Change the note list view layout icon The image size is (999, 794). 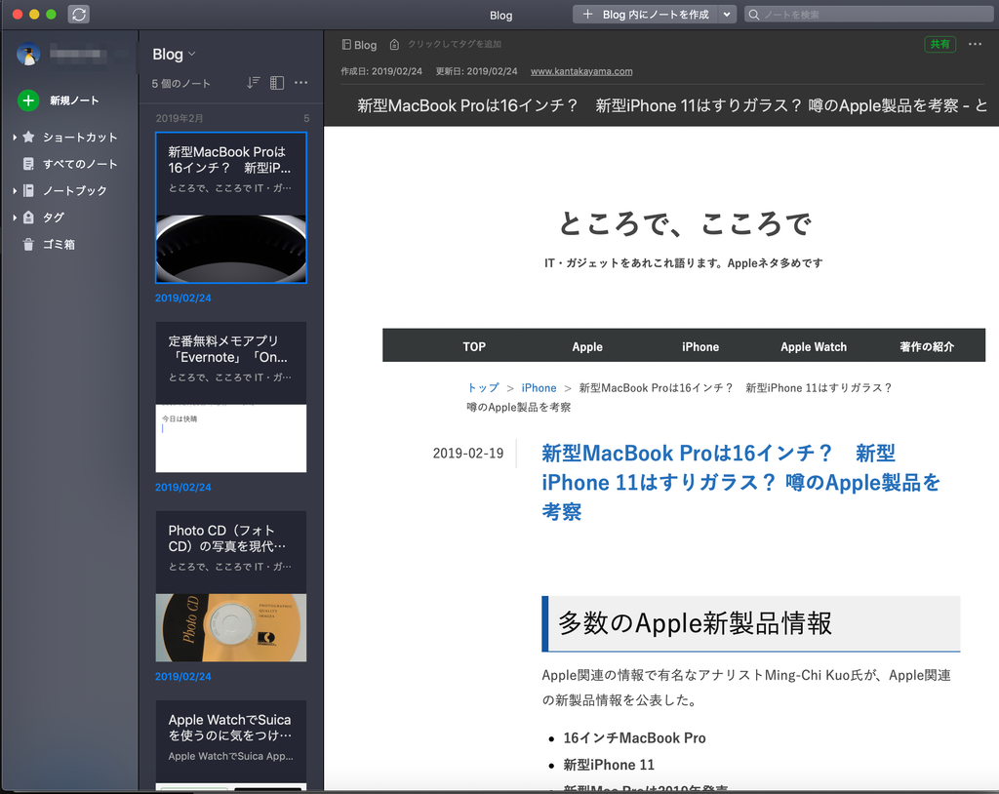tap(276, 83)
